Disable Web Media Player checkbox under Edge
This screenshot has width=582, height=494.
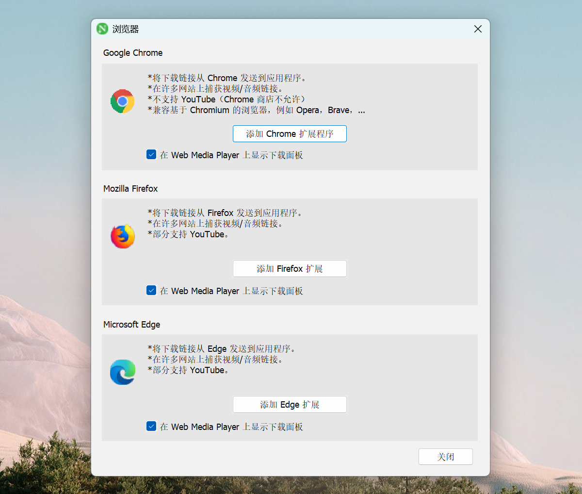151,427
